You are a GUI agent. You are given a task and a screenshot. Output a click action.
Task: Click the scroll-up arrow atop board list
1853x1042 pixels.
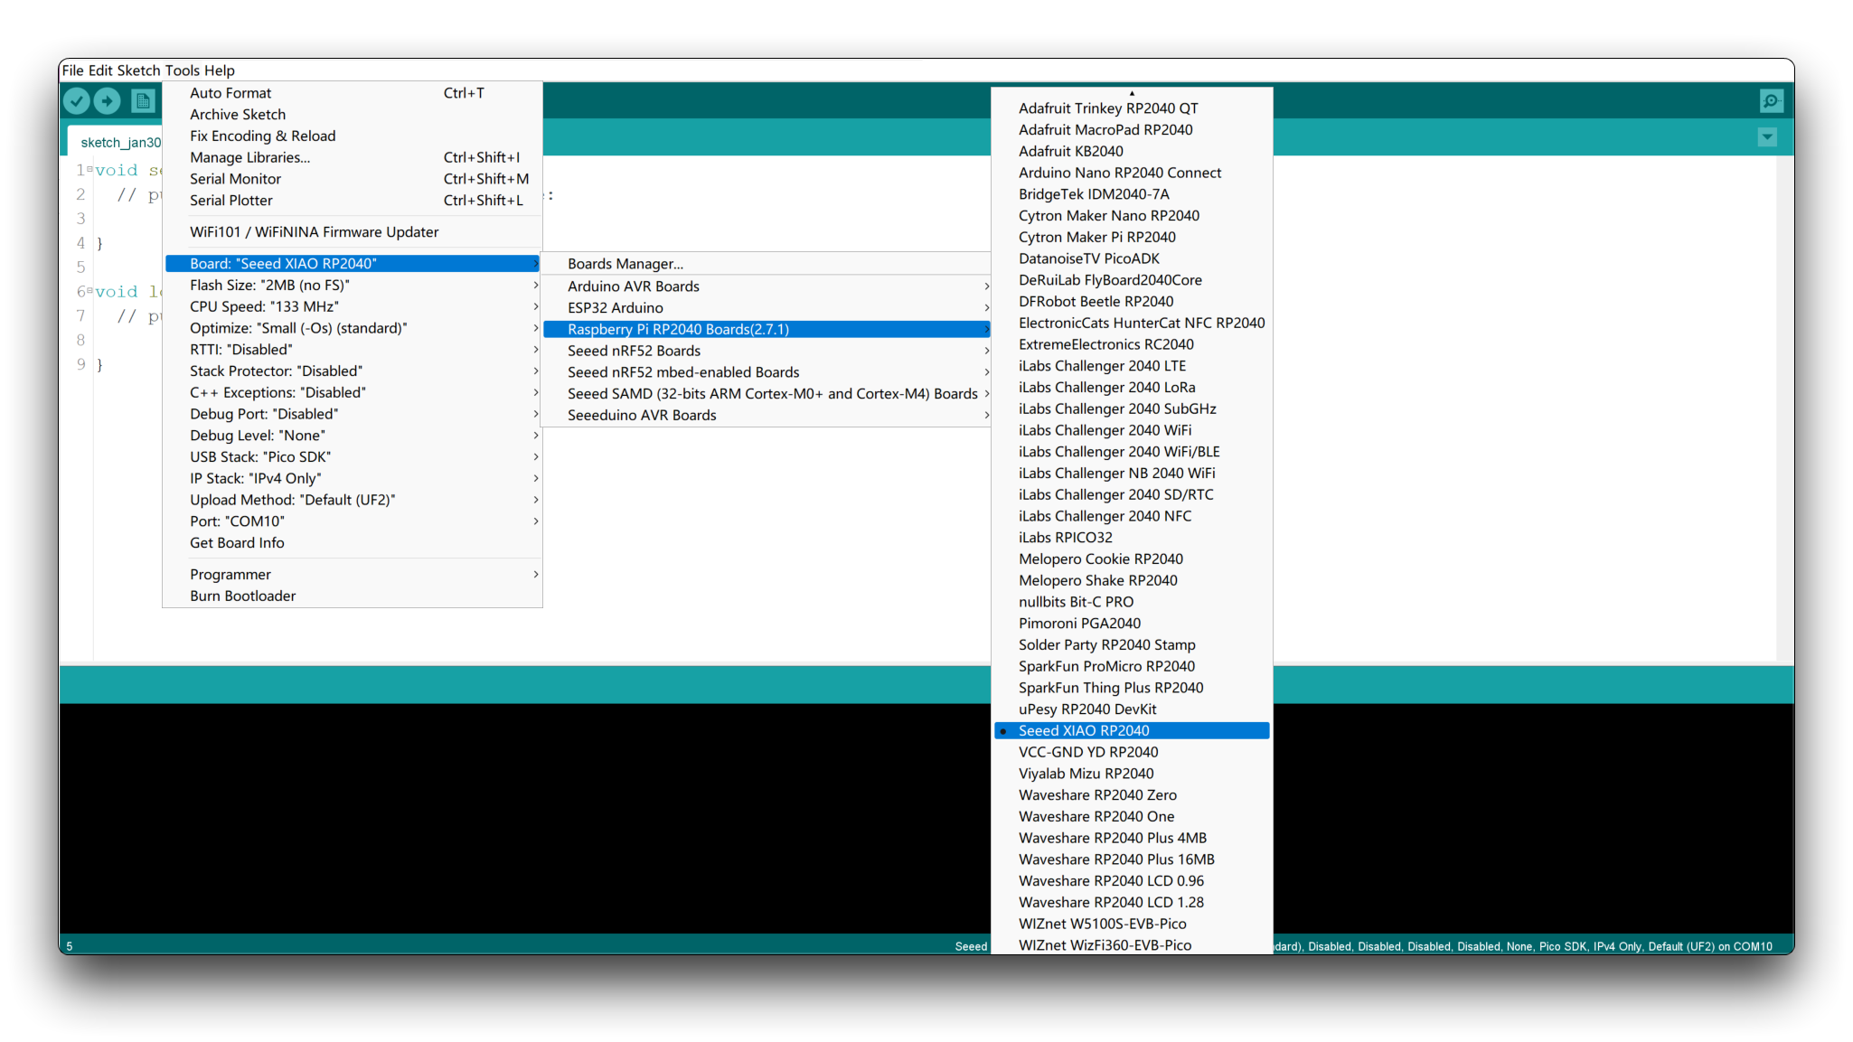point(1131,93)
